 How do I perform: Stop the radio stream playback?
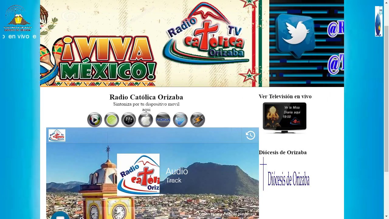(x=60, y=216)
